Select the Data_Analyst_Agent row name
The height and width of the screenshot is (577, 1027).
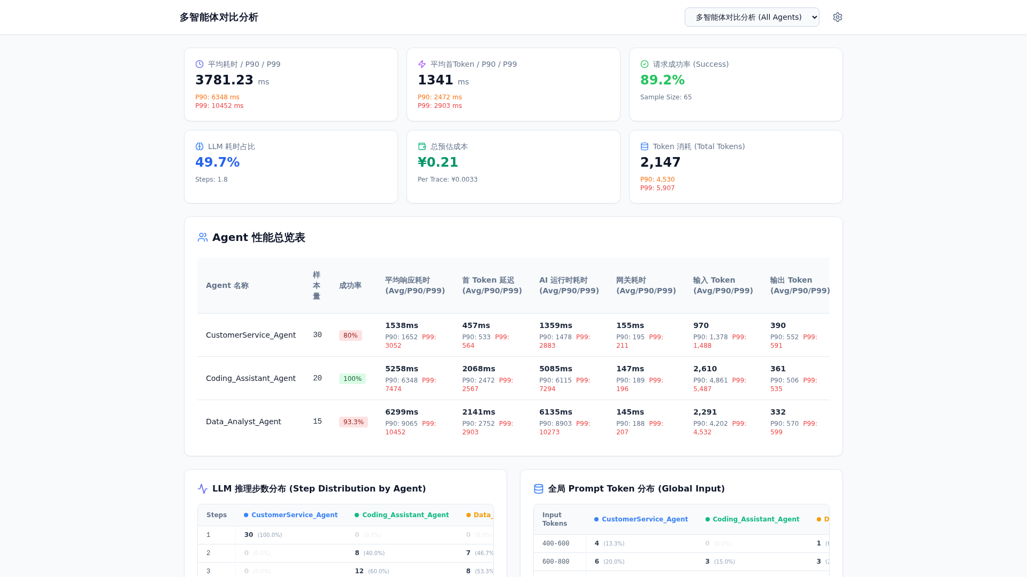[x=243, y=422]
